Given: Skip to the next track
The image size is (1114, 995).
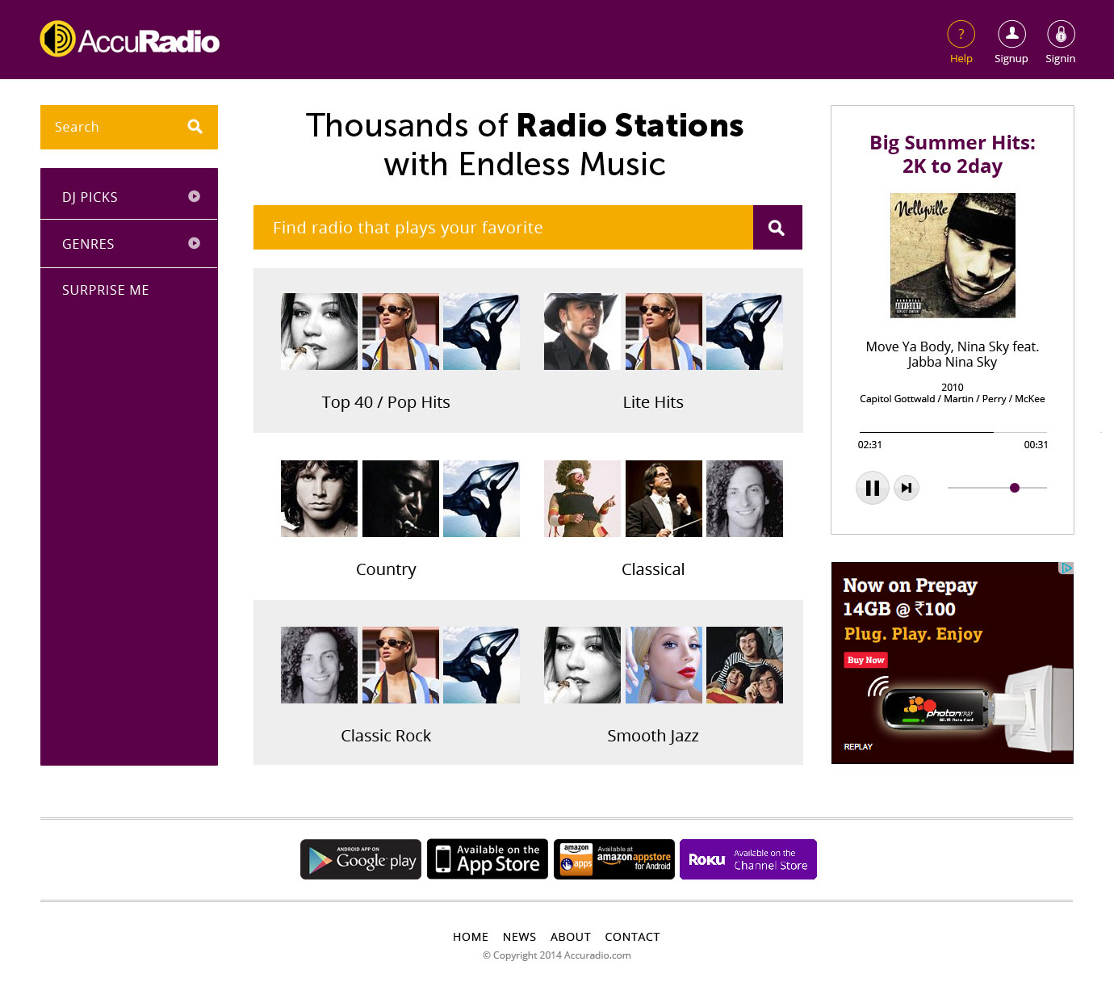Looking at the screenshot, I should point(907,488).
